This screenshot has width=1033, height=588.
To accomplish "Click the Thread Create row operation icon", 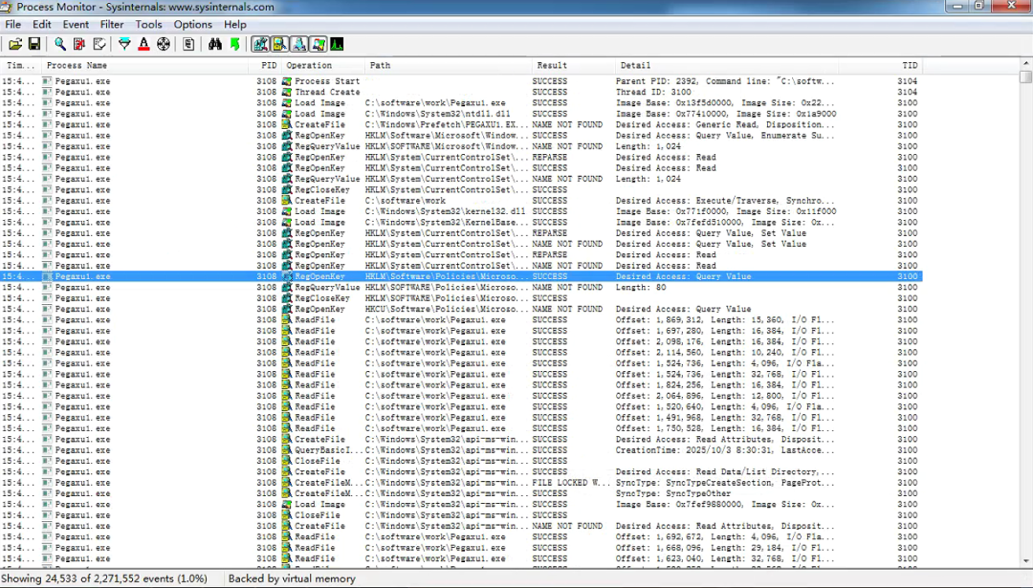I will pyautogui.click(x=287, y=92).
